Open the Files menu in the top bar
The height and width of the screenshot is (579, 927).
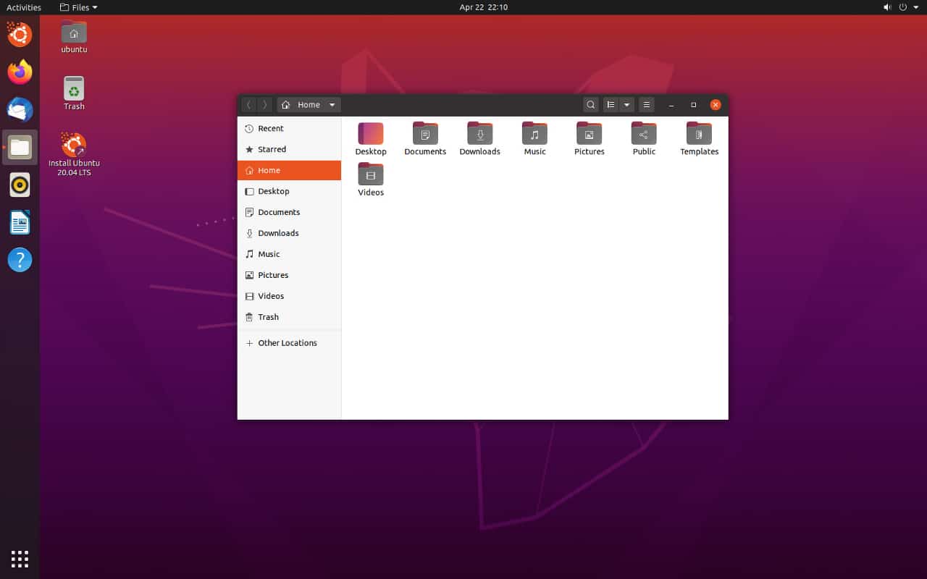77,7
